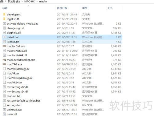Click the madvr breadcrumb in address bar
Screen dimensions: 154x117
pos(43,2)
